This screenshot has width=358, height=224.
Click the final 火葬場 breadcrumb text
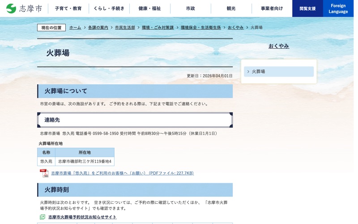256,27
